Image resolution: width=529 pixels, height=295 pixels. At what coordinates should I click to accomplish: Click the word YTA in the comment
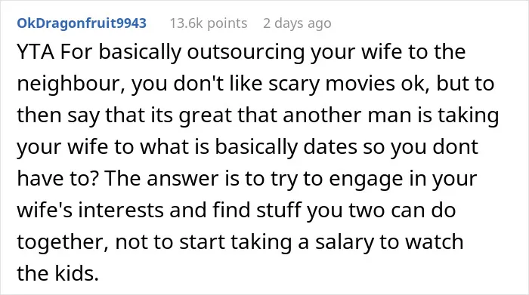coord(36,52)
